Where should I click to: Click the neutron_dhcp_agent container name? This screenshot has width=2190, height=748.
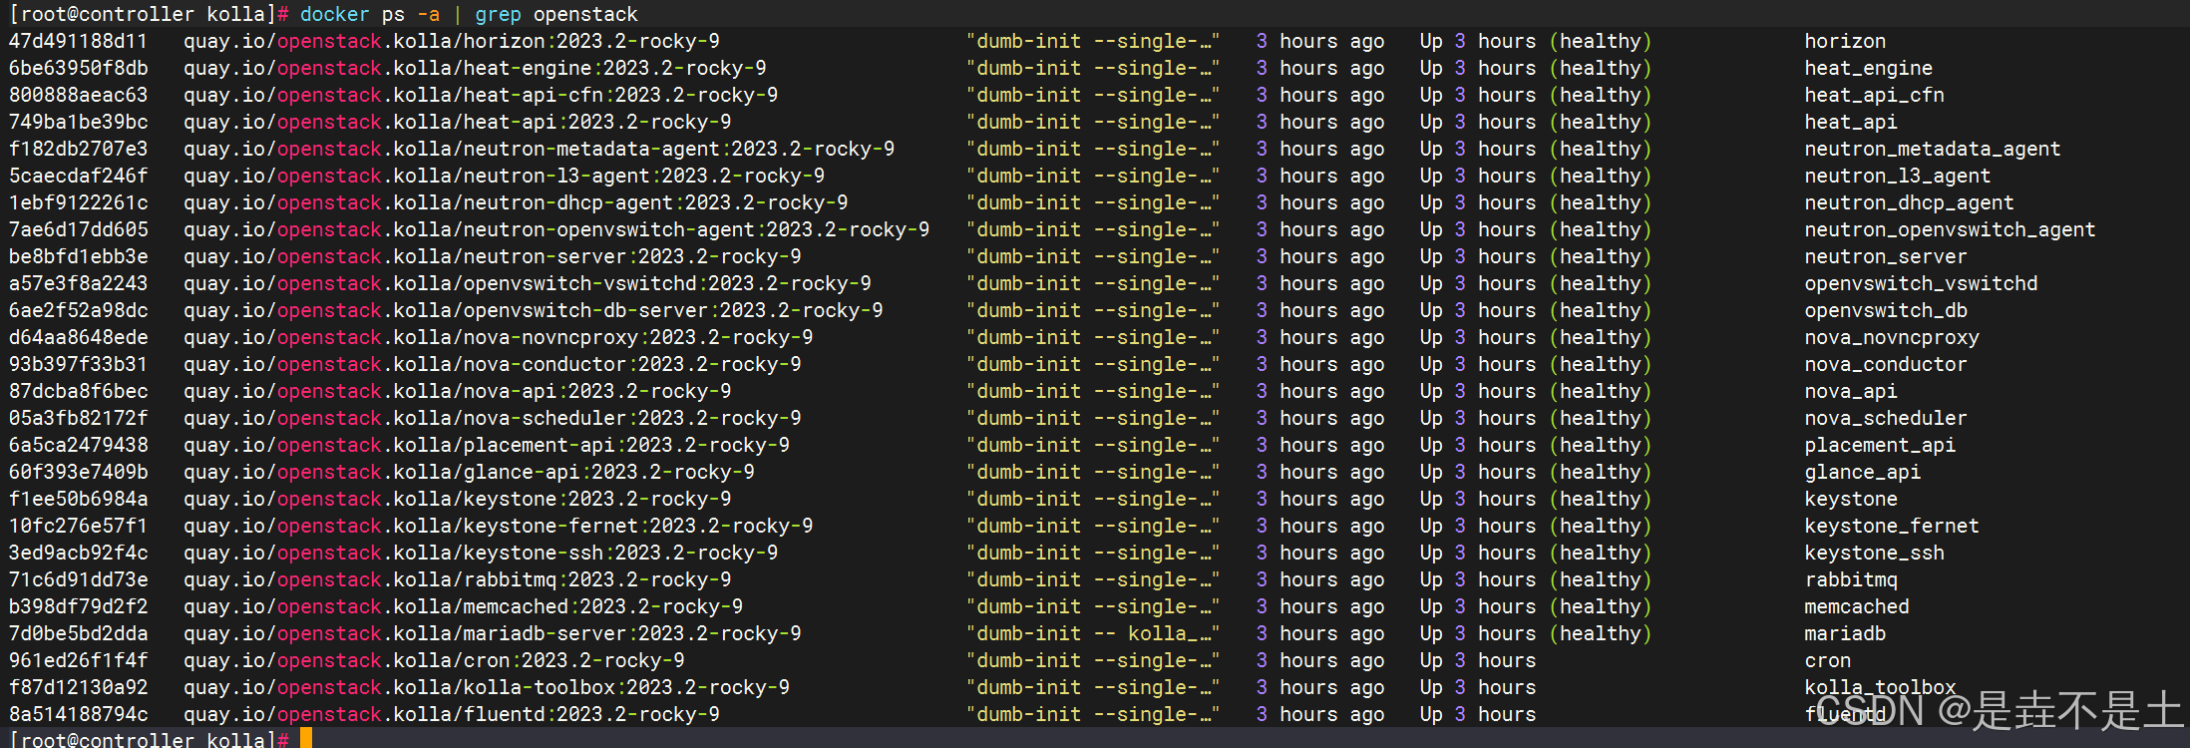click(1910, 202)
